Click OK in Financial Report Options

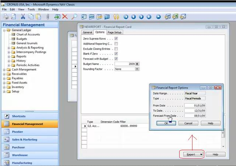click(x=166, y=123)
